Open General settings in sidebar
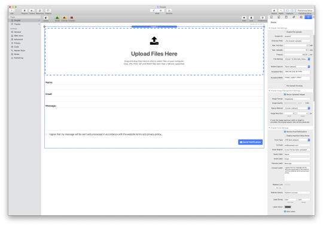The image size is (323, 226). [x=17, y=32]
